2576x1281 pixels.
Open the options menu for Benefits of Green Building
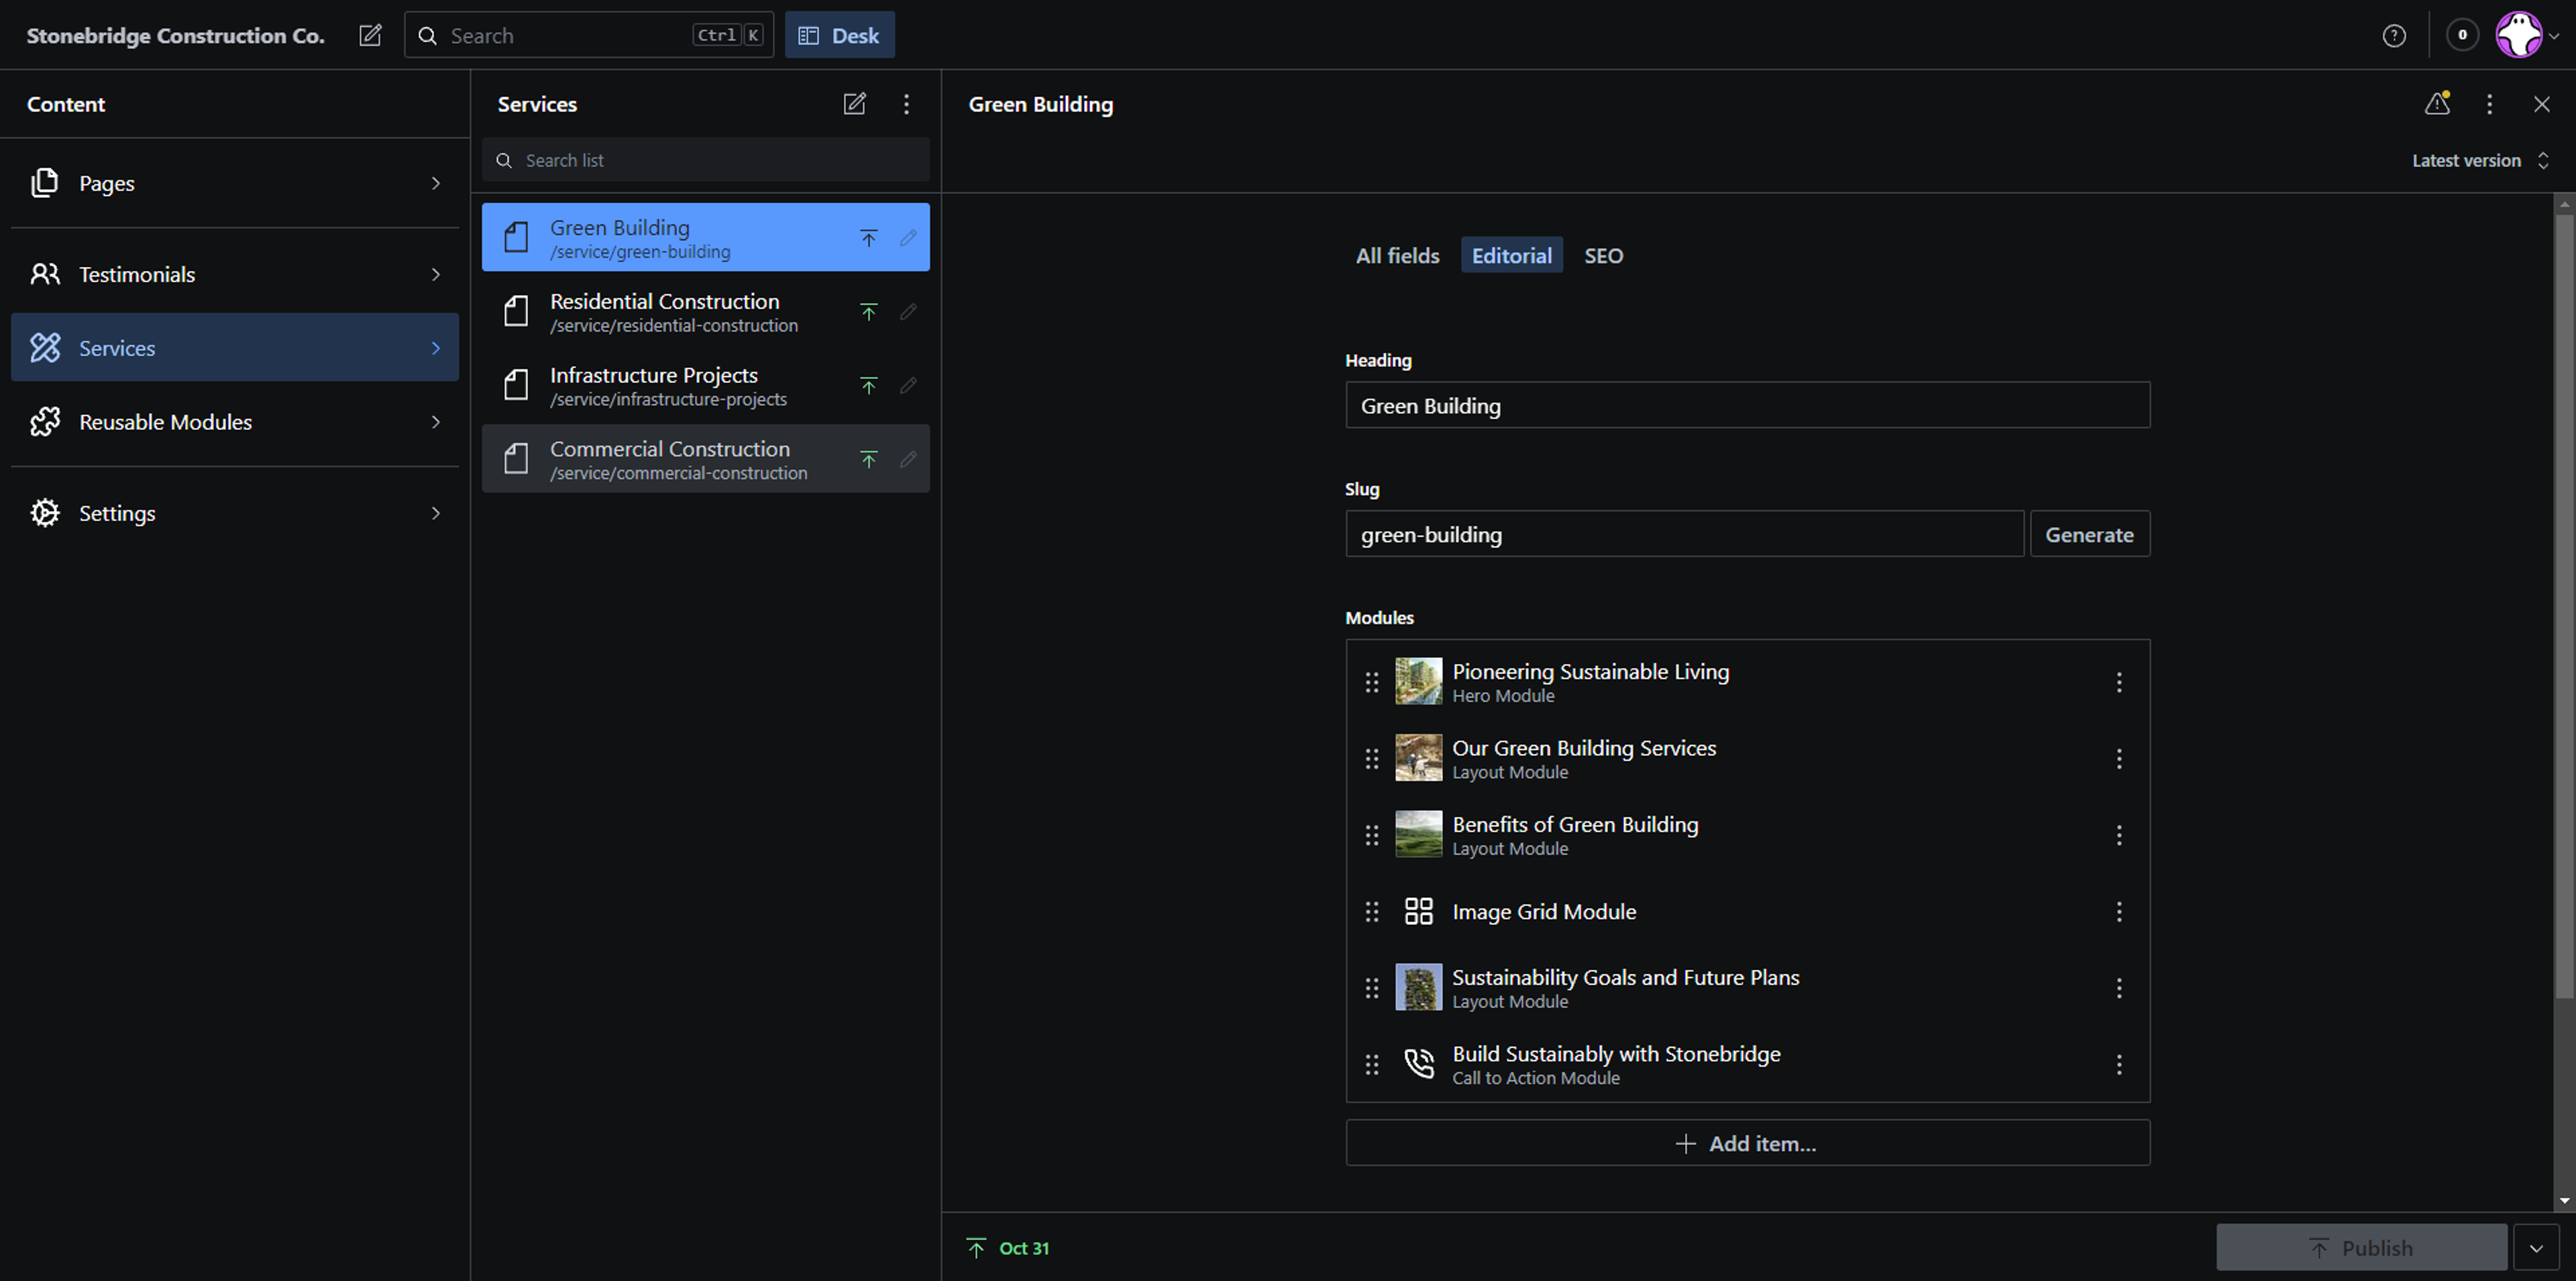pos(2118,835)
